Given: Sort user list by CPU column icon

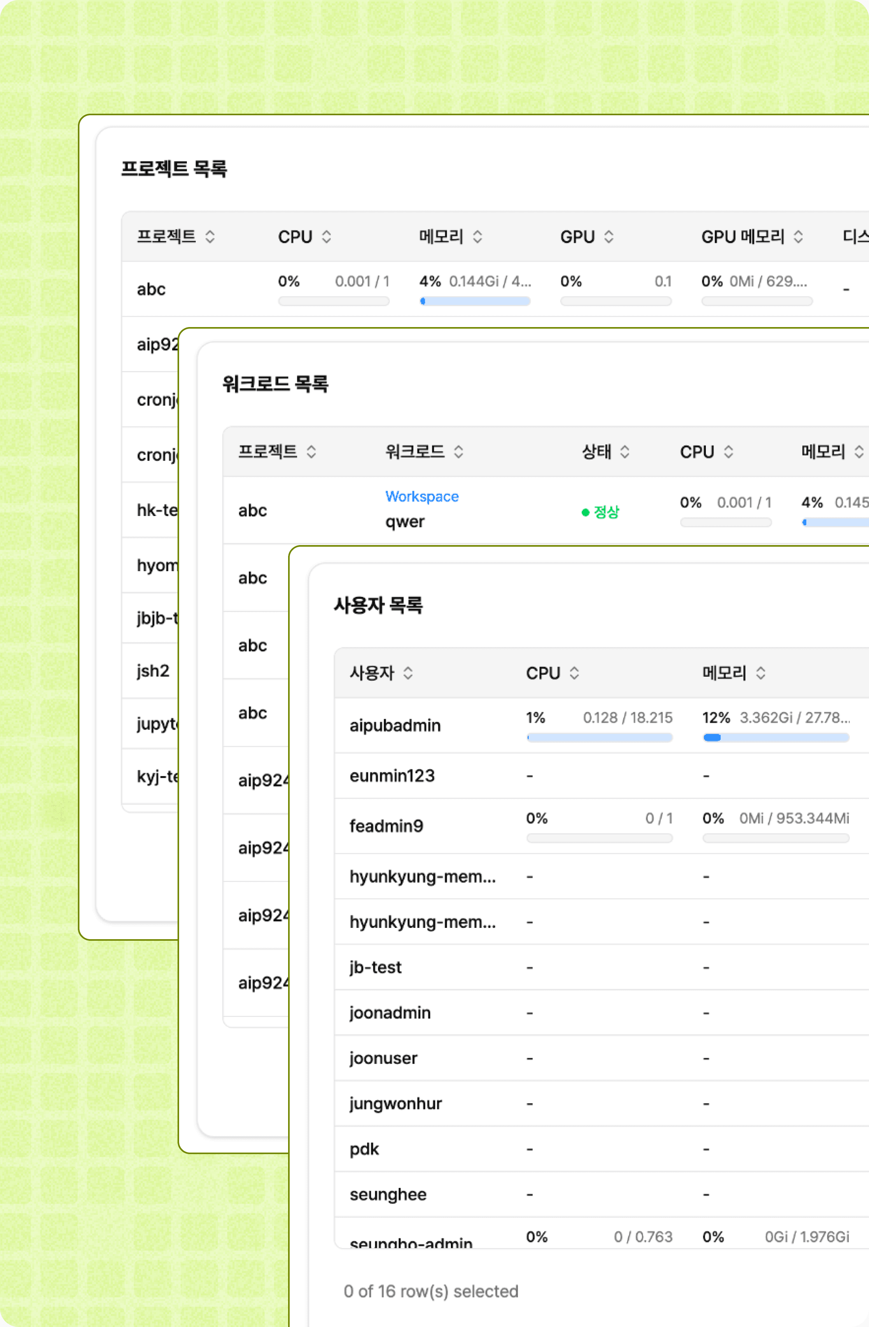Looking at the screenshot, I should (x=574, y=673).
